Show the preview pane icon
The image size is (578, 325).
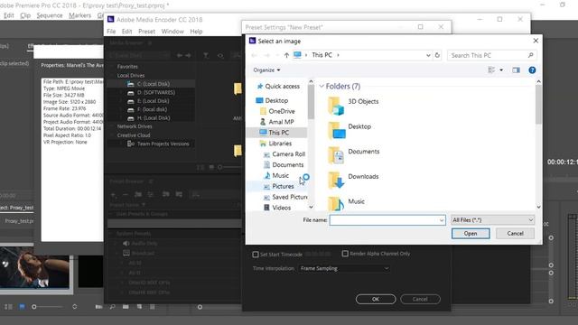(516, 70)
